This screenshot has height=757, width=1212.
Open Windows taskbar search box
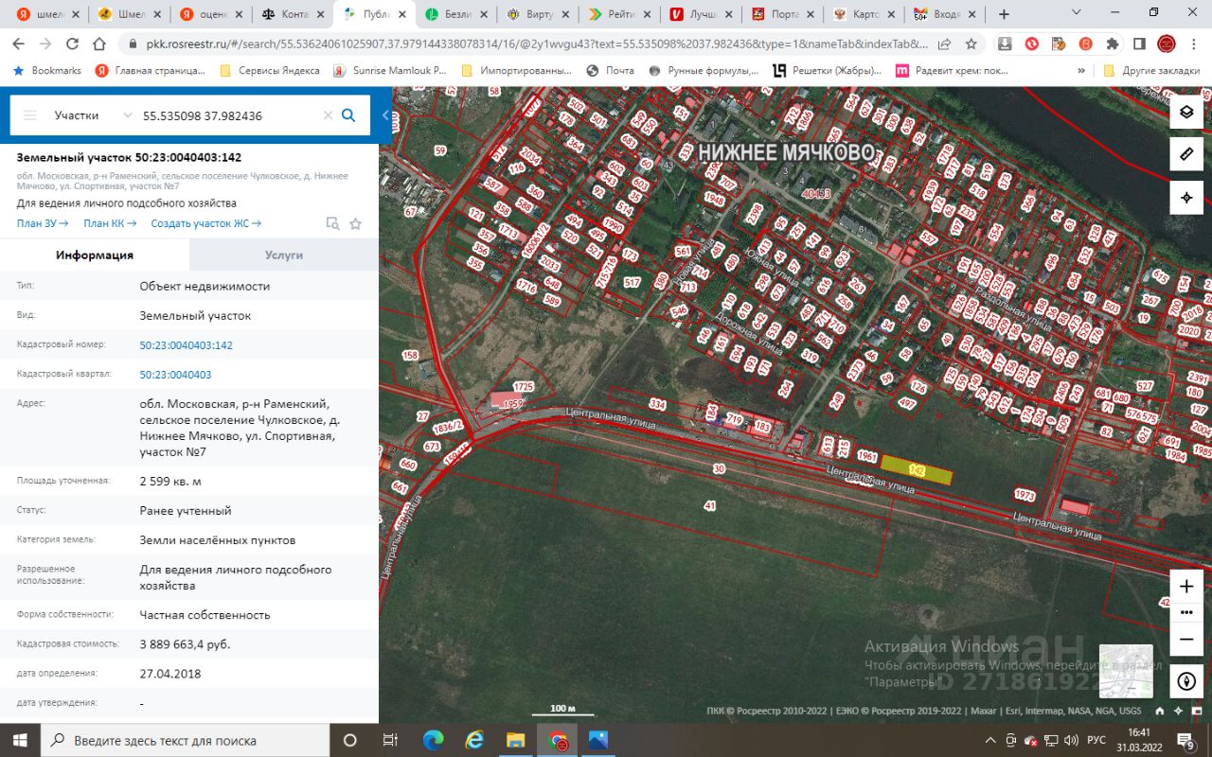pyautogui.click(x=166, y=741)
